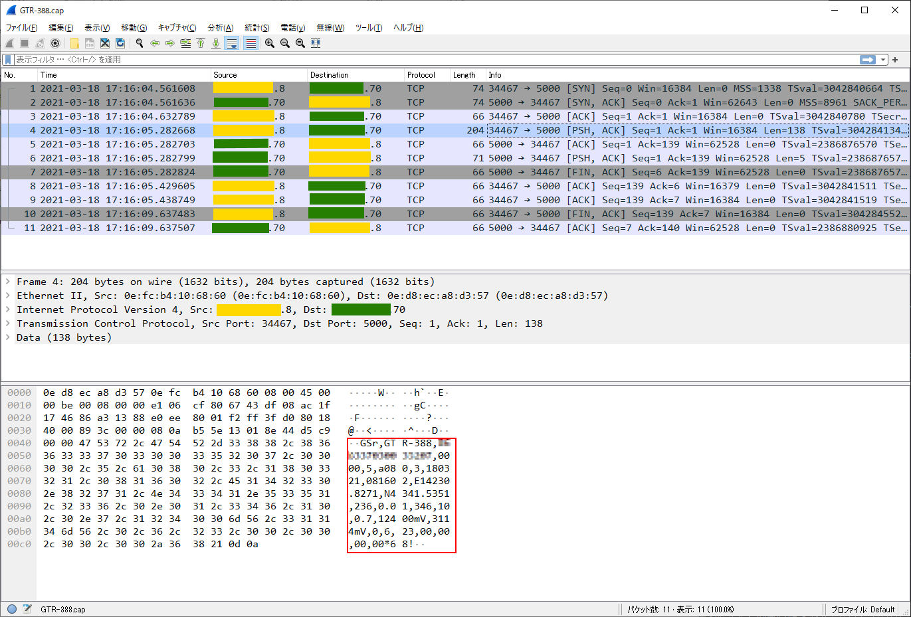Click the start capture shark fin icon

coord(9,43)
